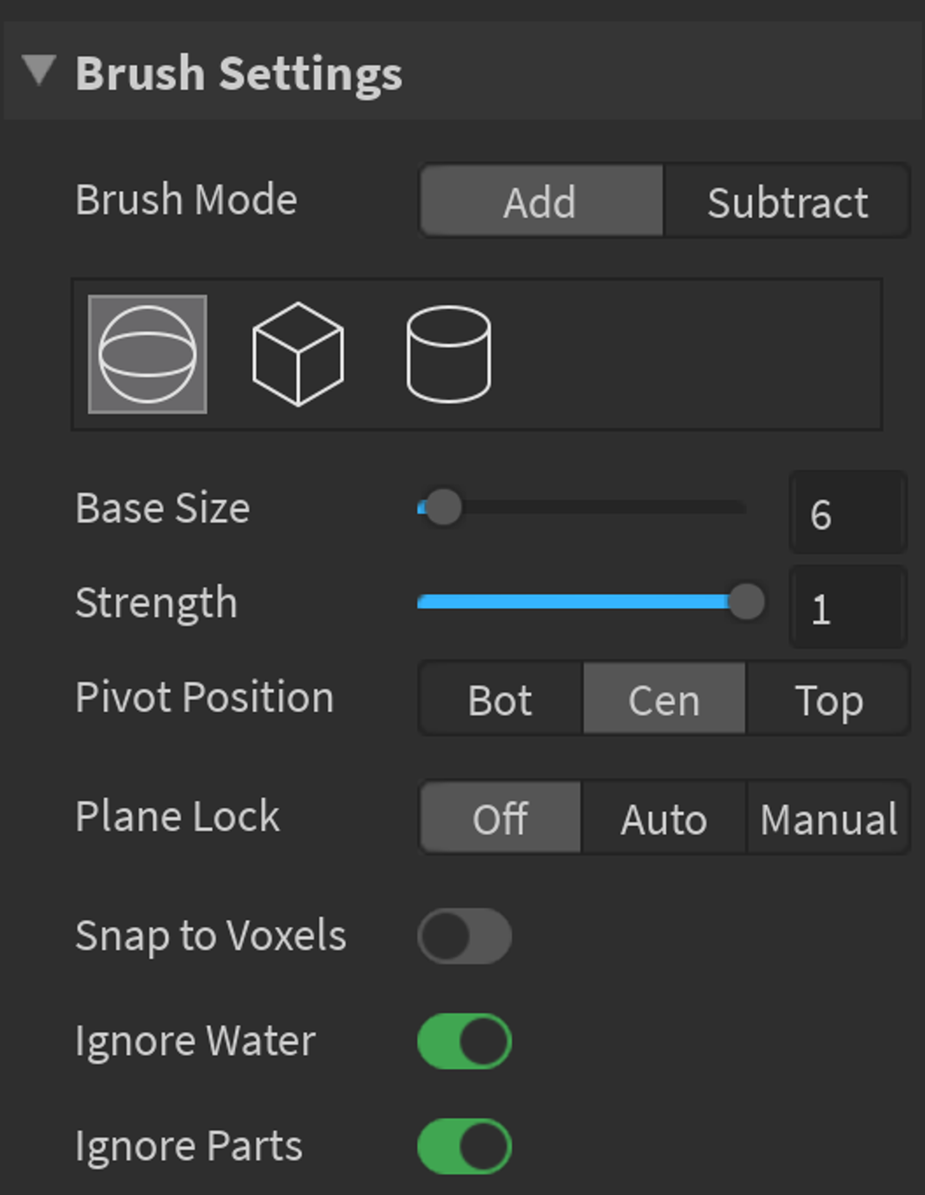Click the Brush Settings header title

[239, 73]
